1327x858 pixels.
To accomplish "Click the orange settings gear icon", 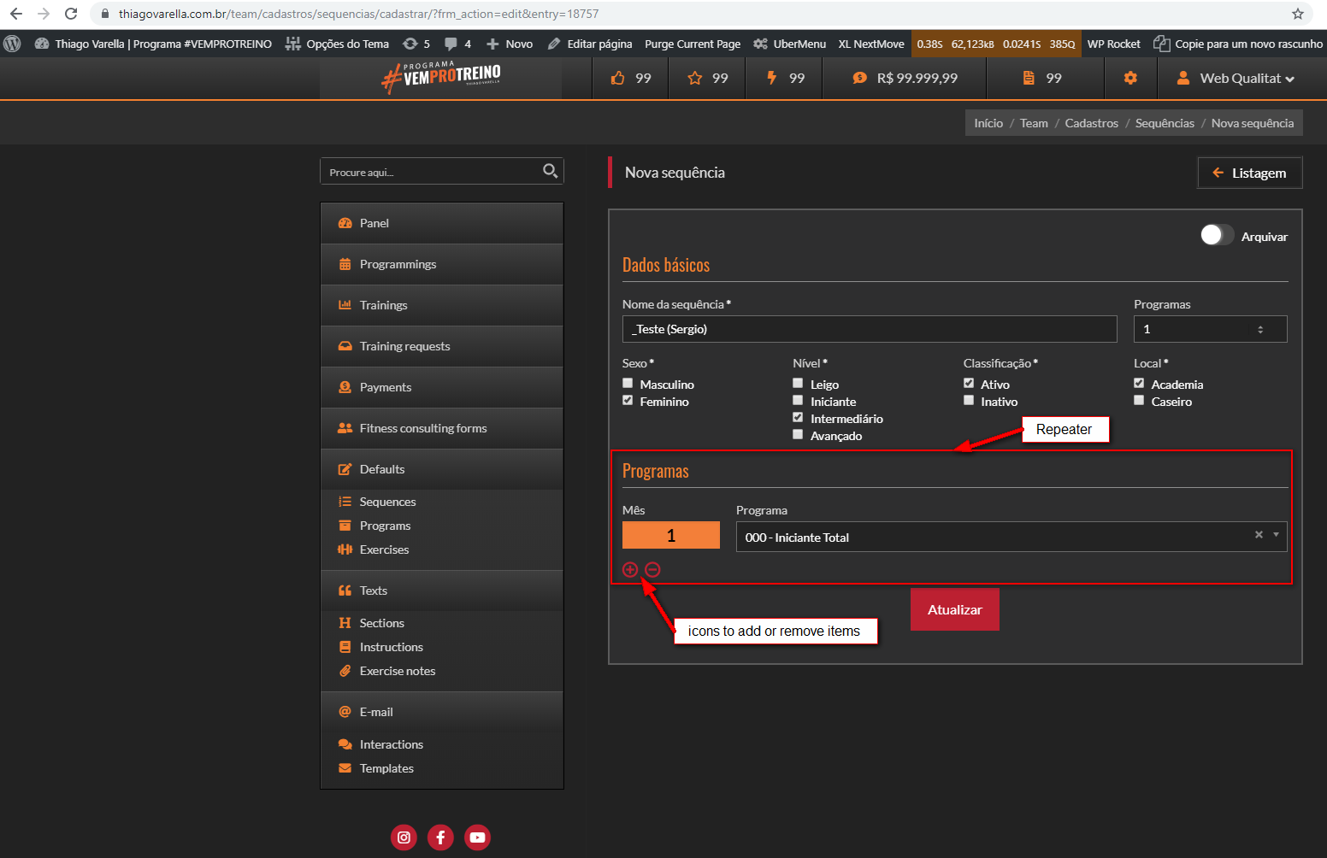I will [x=1130, y=78].
